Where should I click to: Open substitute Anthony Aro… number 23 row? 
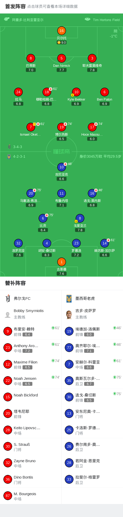(x=31, y=348)
